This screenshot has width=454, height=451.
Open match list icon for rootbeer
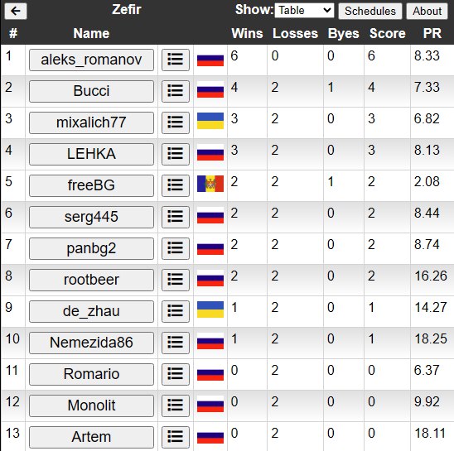tap(176, 280)
